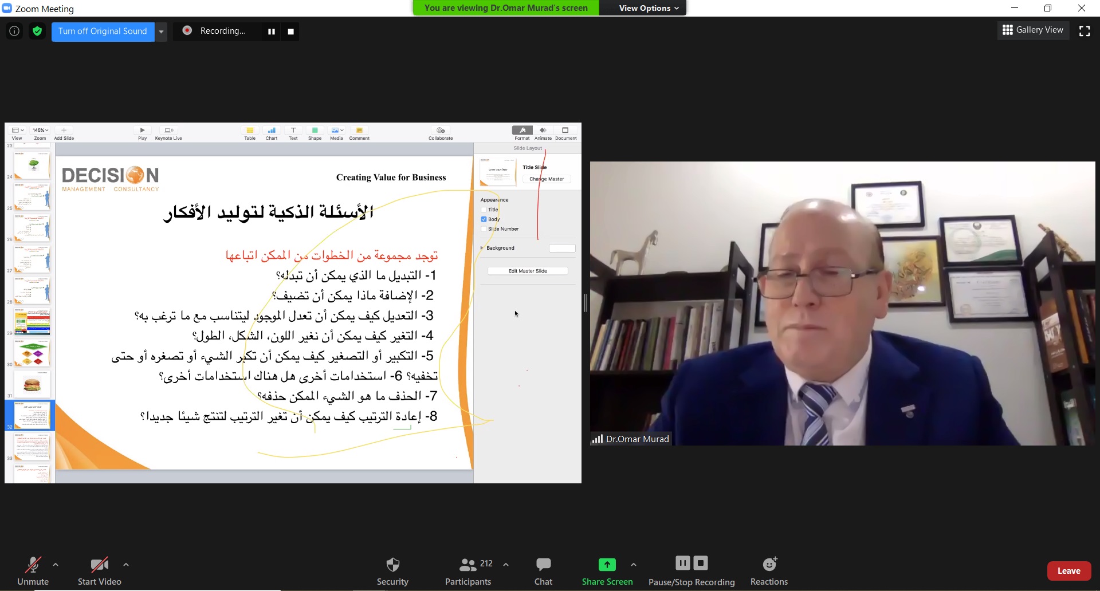
Task: Open the View Options dropdown
Action: (648, 8)
